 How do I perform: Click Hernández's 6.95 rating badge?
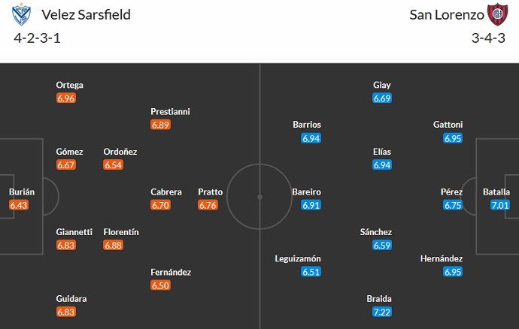coord(453,272)
